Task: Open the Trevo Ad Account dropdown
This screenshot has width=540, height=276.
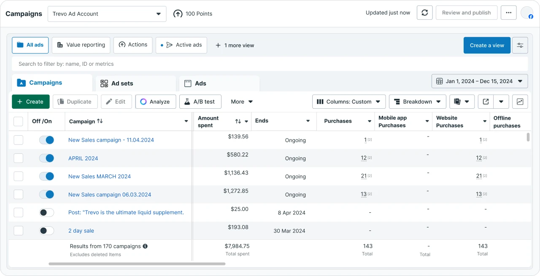Action: pos(107,14)
